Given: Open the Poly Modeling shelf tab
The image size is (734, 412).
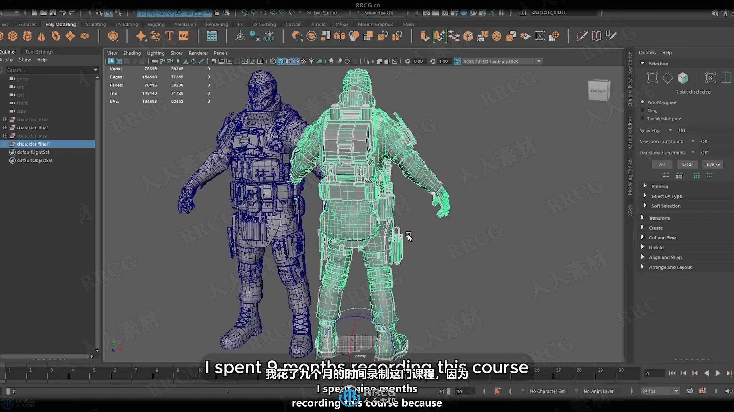Looking at the screenshot, I should point(61,25).
